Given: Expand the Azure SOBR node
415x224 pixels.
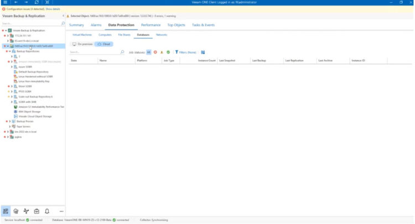Looking at the screenshot, I should click(x=12, y=67).
